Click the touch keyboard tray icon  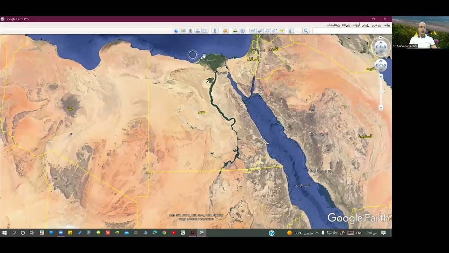(350, 233)
